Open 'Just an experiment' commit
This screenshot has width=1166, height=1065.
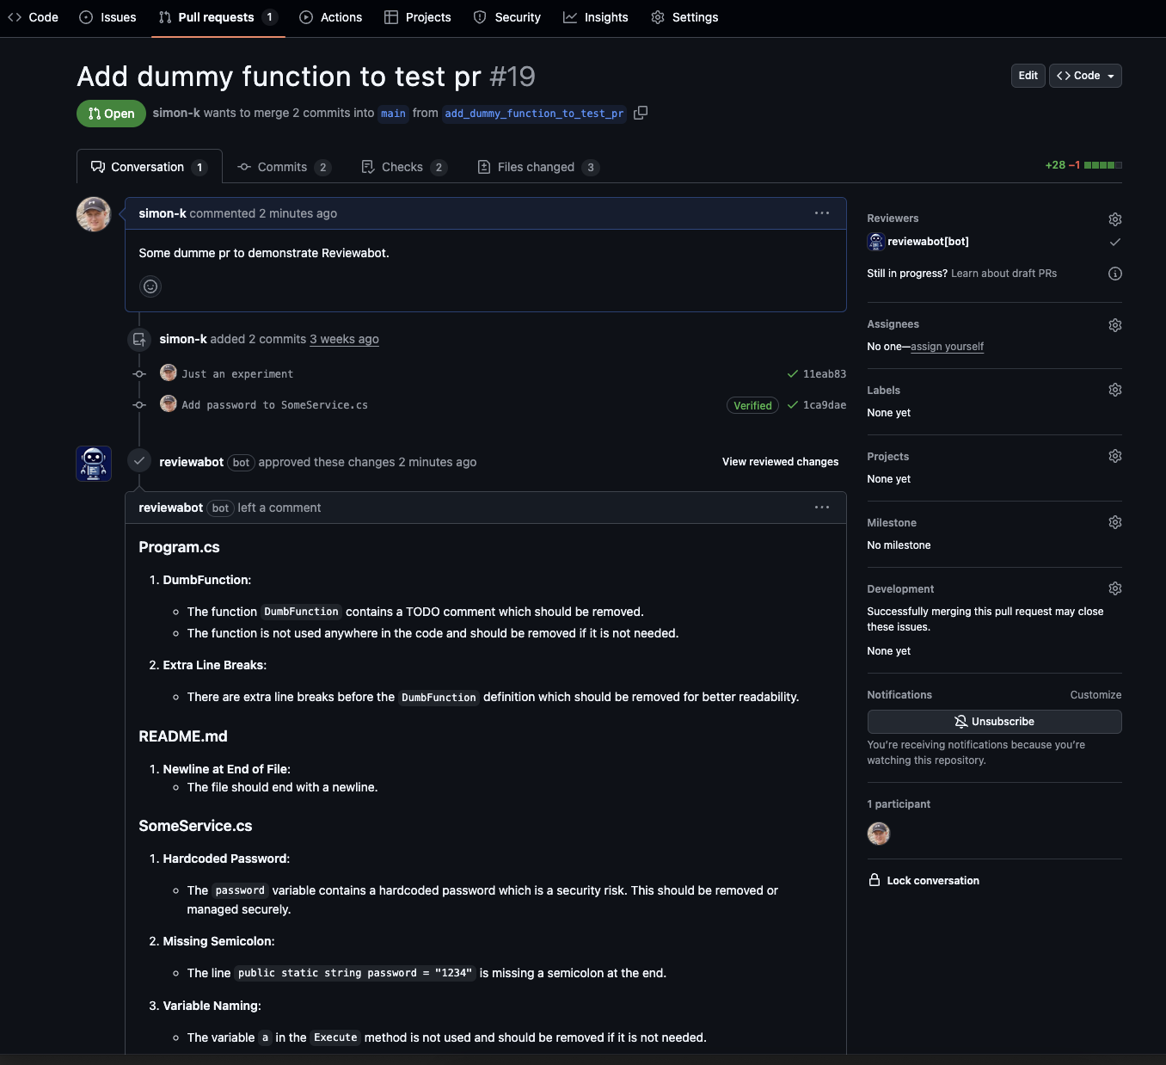coord(237,374)
